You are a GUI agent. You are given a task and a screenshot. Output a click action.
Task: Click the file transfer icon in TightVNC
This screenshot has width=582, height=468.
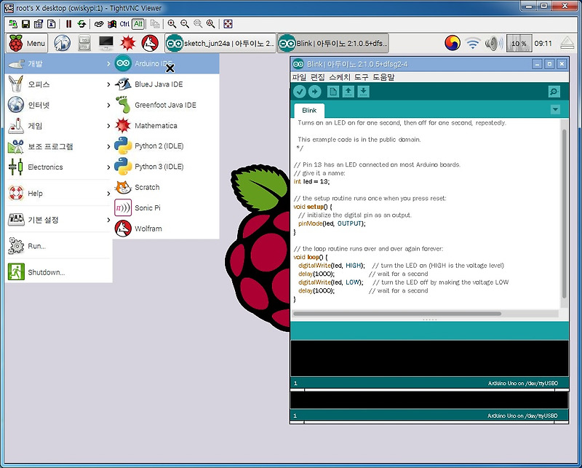click(x=155, y=24)
